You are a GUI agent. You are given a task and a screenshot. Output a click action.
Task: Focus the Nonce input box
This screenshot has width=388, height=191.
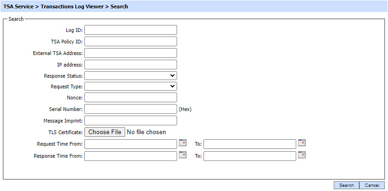[x=131, y=98]
